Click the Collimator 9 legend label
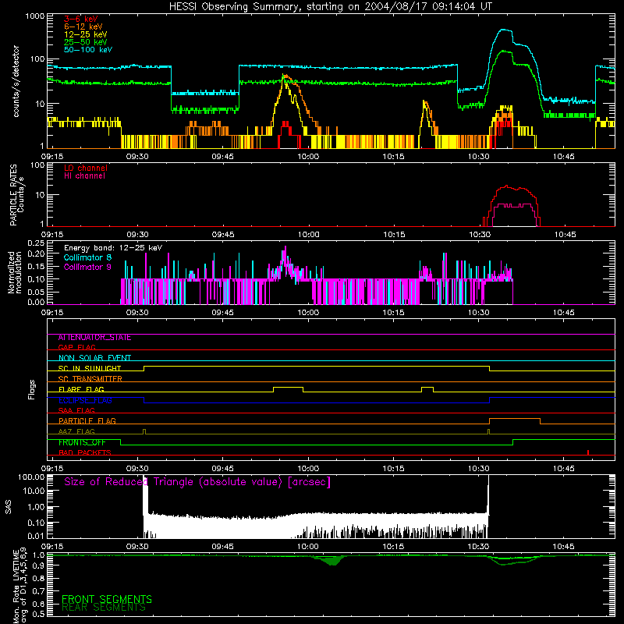 87,267
